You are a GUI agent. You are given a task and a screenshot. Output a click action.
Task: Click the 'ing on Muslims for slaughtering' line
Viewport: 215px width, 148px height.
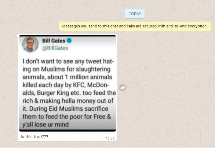(66, 69)
